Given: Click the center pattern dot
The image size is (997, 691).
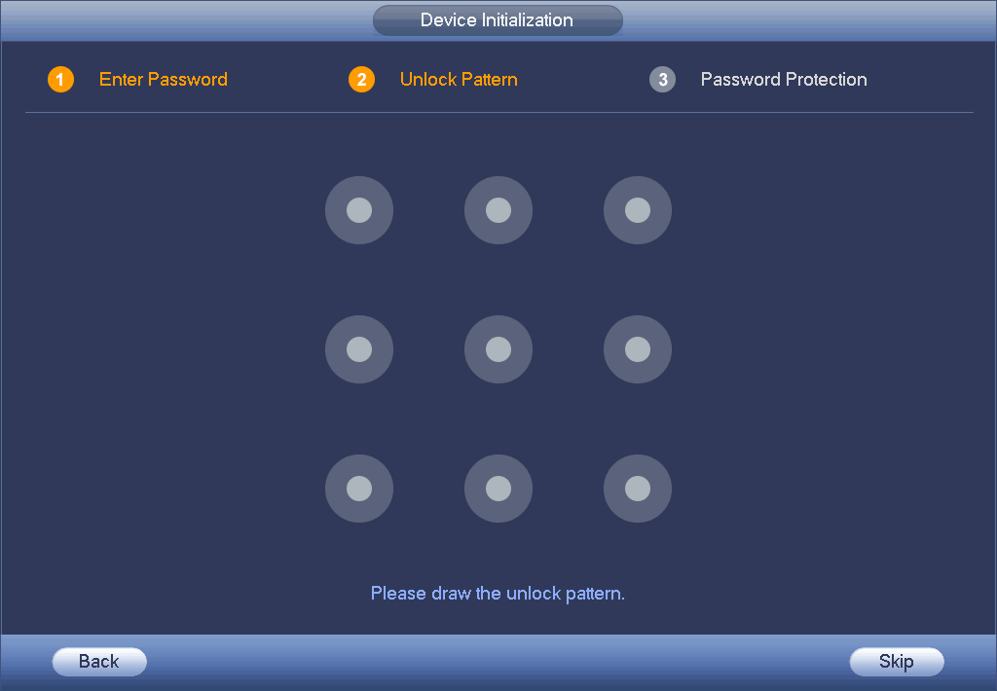Looking at the screenshot, I should [x=498, y=349].
